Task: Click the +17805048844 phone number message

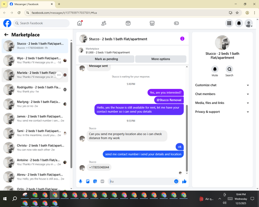Action: click(x=99, y=167)
